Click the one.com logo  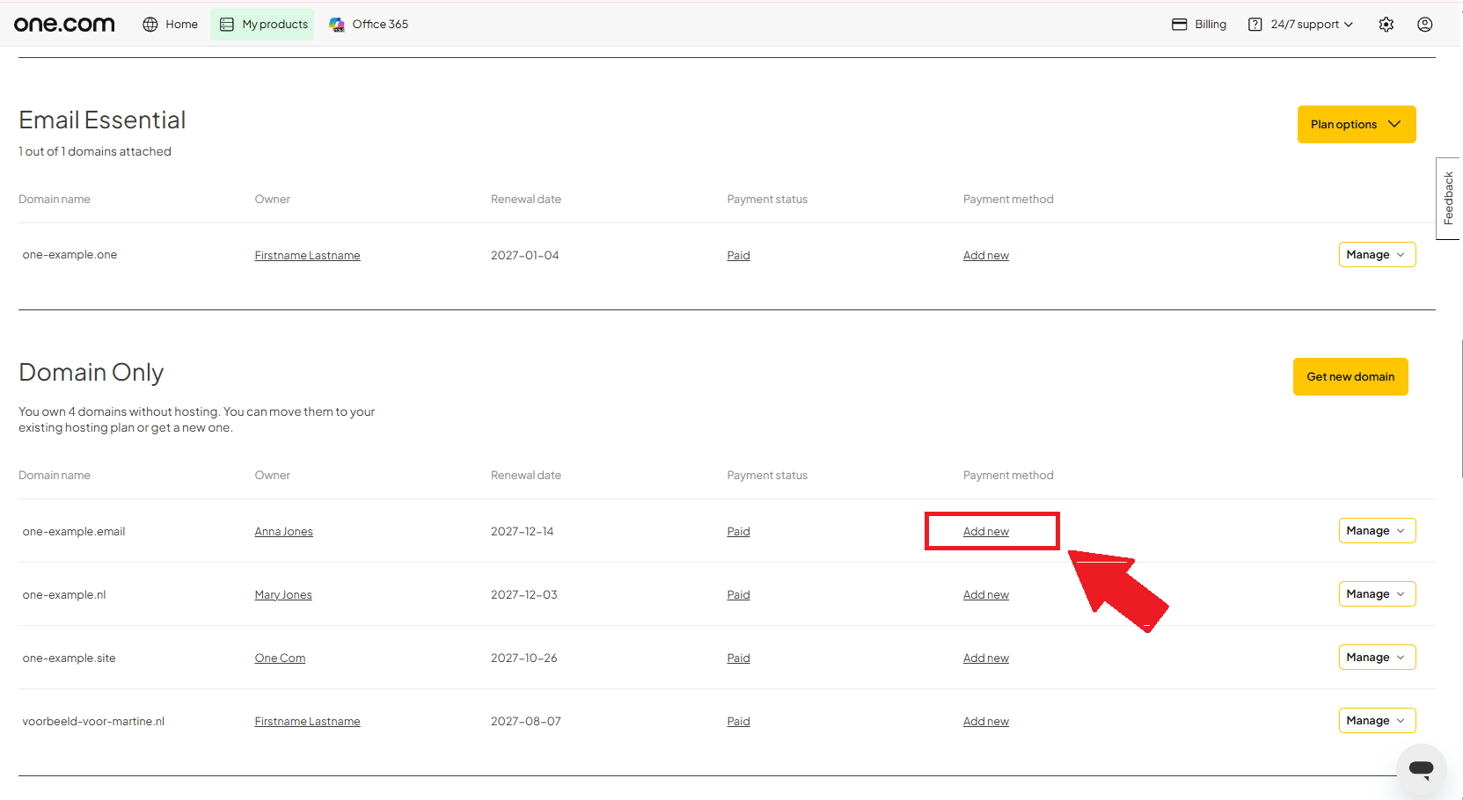click(64, 25)
